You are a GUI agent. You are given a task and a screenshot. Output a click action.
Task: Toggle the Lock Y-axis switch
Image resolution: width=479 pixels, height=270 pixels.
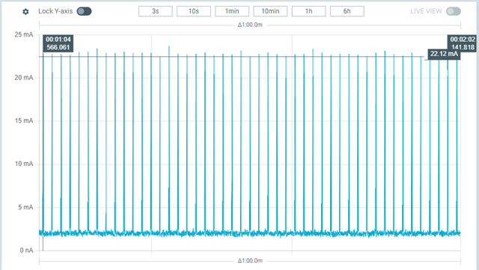tap(84, 11)
